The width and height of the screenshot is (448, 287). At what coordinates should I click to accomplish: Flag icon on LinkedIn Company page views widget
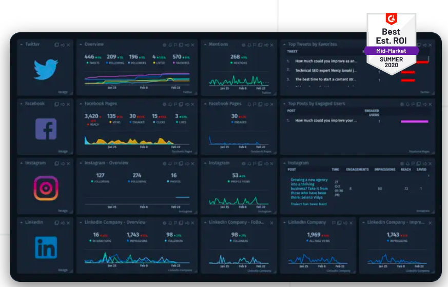click(334, 223)
